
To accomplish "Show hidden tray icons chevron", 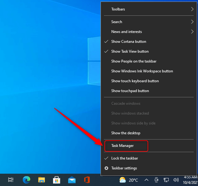I will coord(146,180).
